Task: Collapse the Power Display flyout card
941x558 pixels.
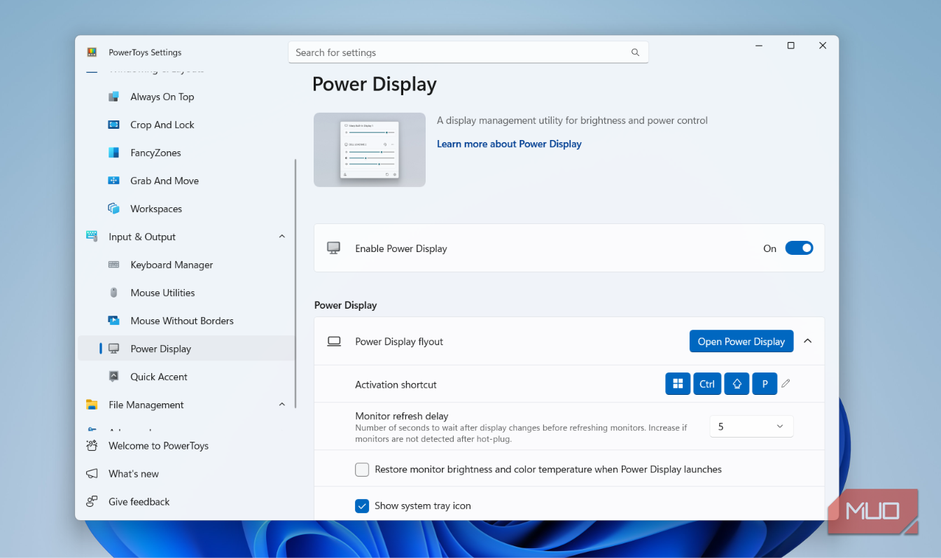Action: [x=807, y=341]
